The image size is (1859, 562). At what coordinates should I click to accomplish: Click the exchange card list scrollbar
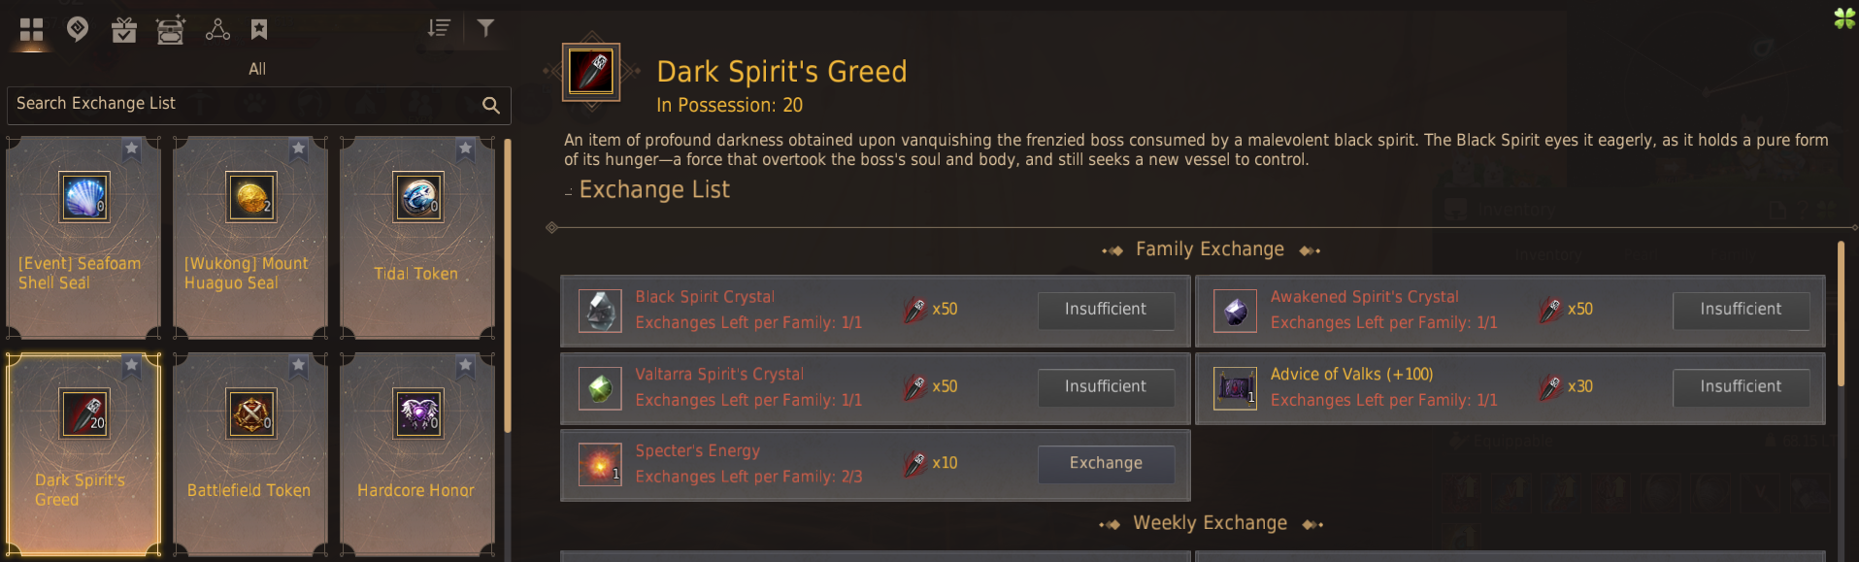[507, 286]
